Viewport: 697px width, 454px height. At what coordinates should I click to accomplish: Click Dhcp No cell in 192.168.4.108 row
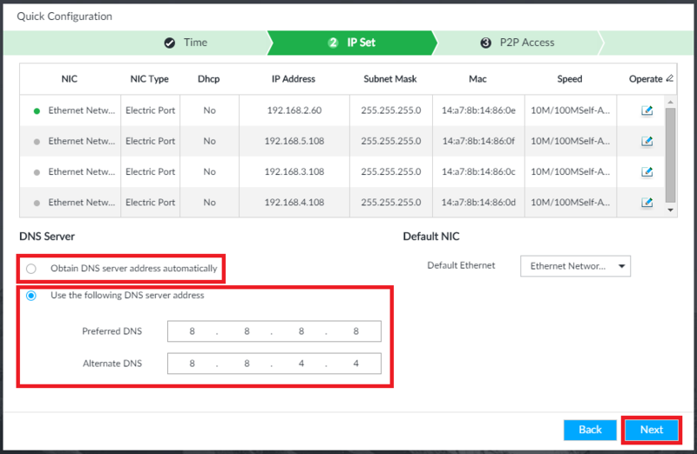tap(209, 203)
